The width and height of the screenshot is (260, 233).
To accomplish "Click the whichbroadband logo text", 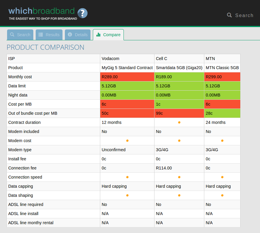I will [41, 11].
